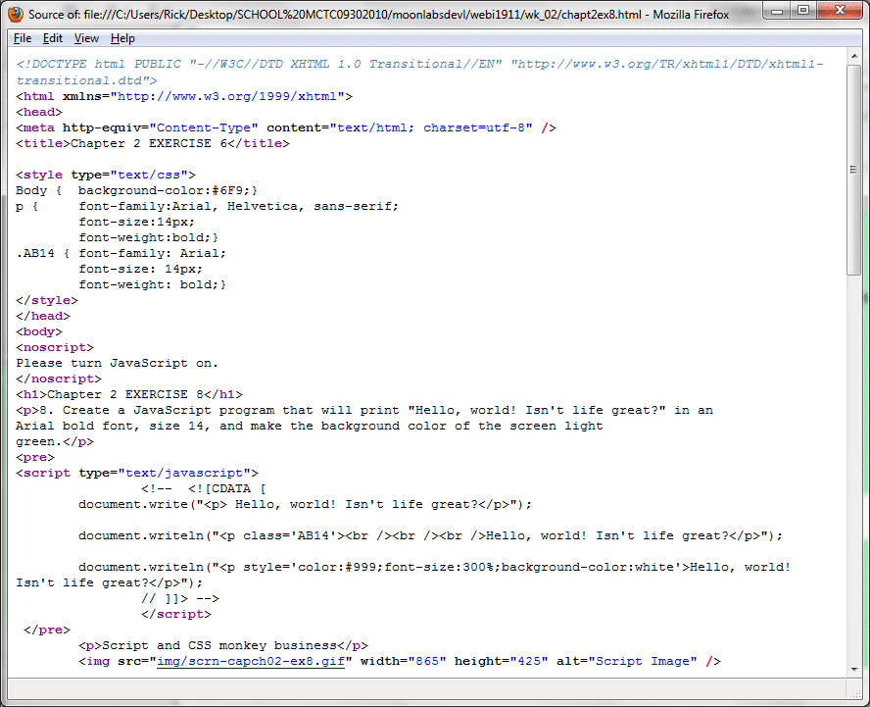870x707 pixels.
Task: Click the empty scrollbar track below the thumb
Action: (x=854, y=471)
